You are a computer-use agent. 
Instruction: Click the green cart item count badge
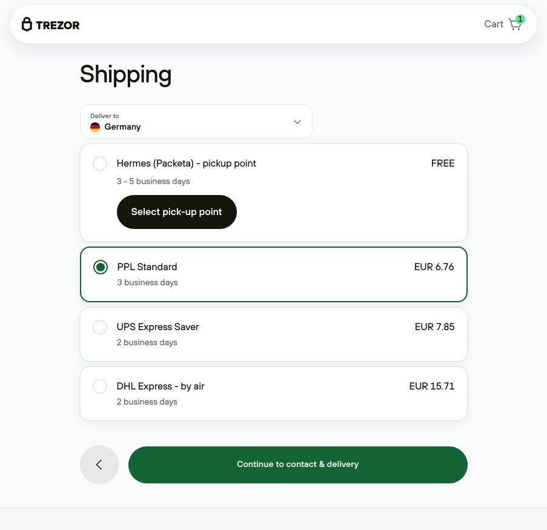point(520,19)
